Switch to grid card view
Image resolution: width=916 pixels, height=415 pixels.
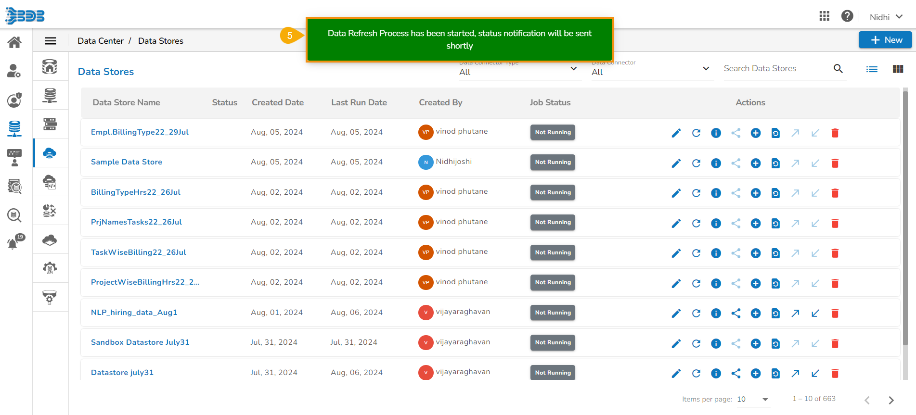point(898,69)
